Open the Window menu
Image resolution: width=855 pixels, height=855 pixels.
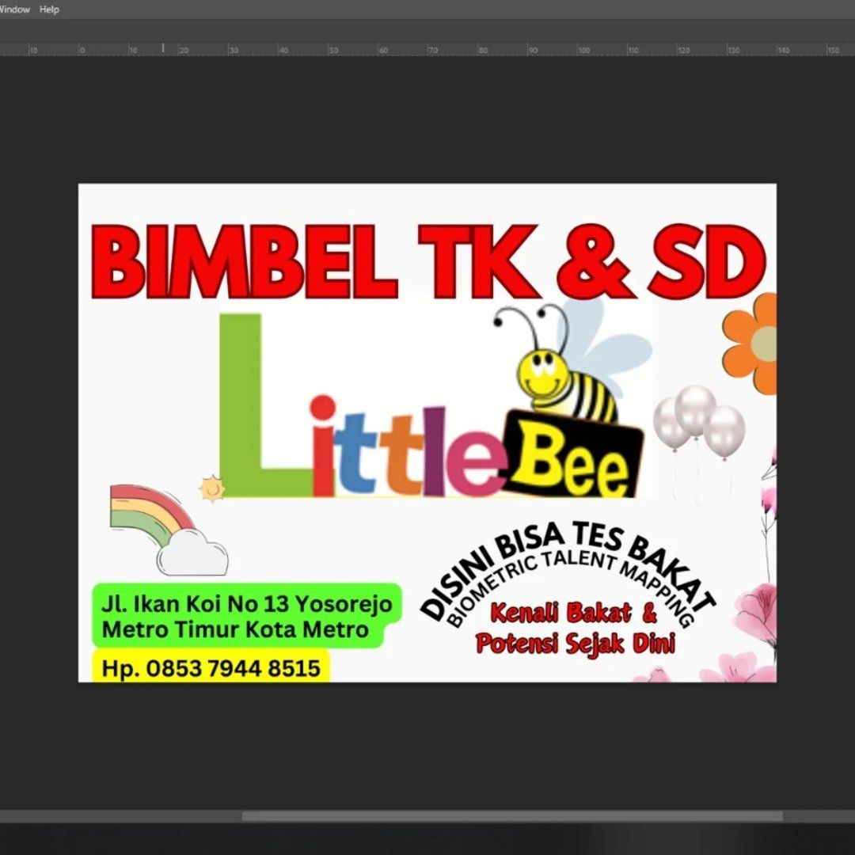click(14, 9)
